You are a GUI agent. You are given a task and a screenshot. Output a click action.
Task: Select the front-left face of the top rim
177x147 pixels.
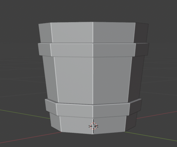(x=72, y=33)
